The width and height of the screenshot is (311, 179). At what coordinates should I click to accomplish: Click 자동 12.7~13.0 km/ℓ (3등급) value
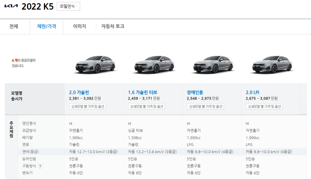[x=93, y=152]
